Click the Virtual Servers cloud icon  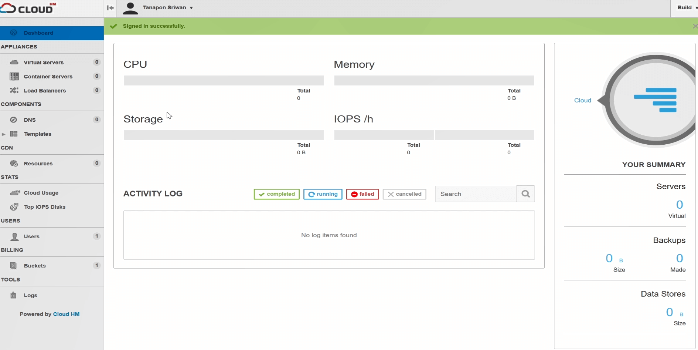coord(14,62)
